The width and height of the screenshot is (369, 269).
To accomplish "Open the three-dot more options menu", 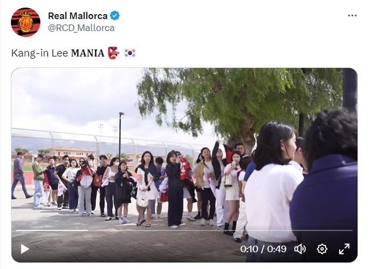I will click(x=352, y=15).
